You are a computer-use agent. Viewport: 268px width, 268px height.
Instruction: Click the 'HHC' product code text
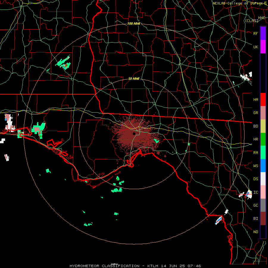[261, 18]
